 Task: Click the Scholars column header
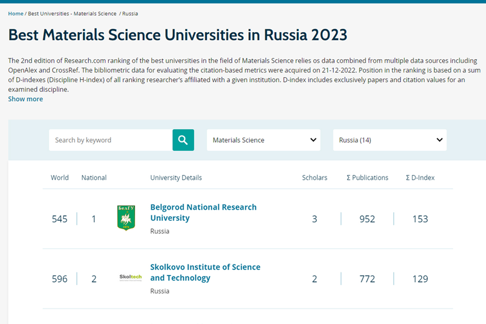pos(314,178)
